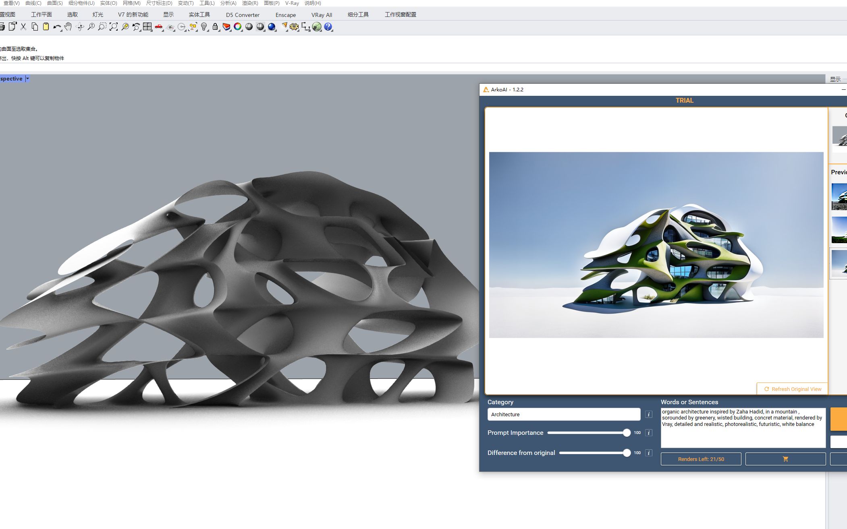Viewport: 847px width, 529px height.
Task: Click the four viewports layout icon
Action: 147,27
